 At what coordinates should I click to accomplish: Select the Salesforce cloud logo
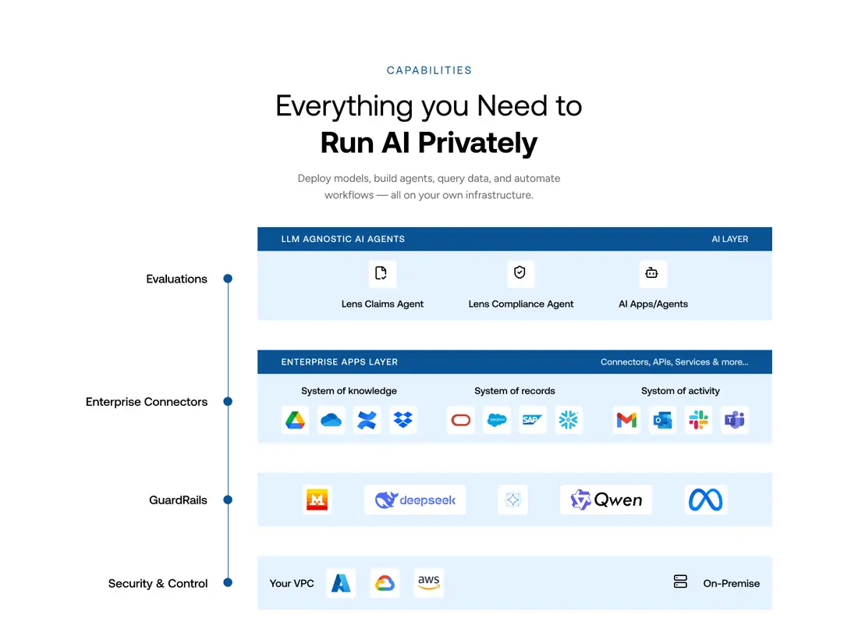pyautogui.click(x=497, y=420)
